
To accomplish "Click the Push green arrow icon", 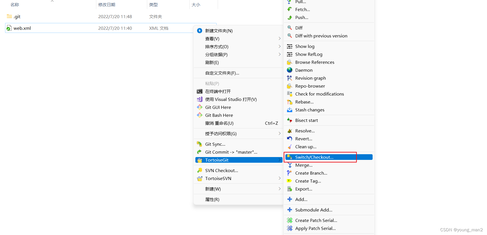I will [x=290, y=17].
